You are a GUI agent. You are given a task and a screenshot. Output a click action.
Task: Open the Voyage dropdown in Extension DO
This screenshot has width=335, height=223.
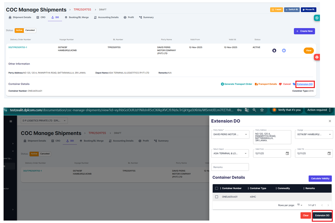pyautogui.click(x=314, y=135)
